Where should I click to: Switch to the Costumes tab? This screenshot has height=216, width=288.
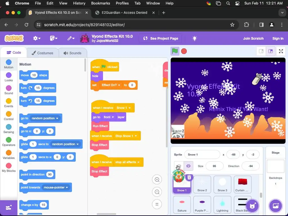point(42,53)
